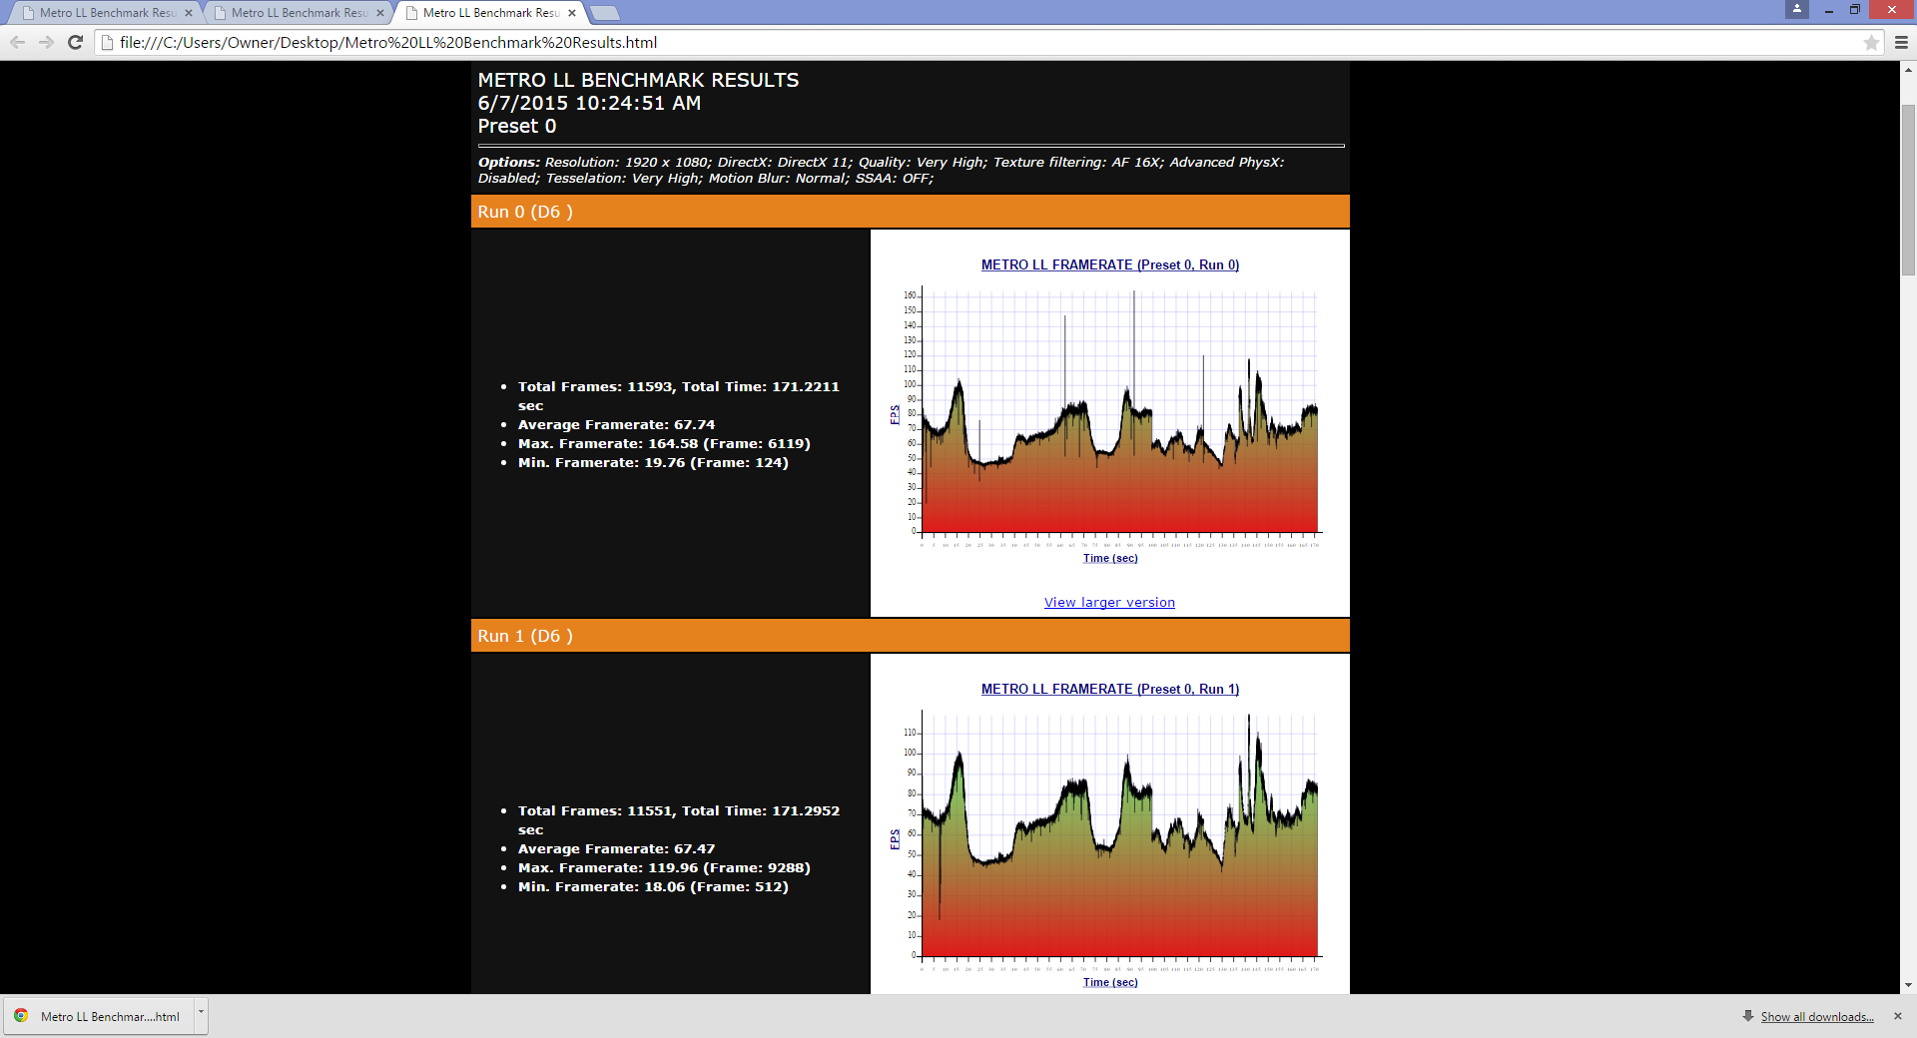Click the METRO LL BENCHMARK RESULTS heading
The height and width of the screenshot is (1038, 1917).
pos(638,80)
